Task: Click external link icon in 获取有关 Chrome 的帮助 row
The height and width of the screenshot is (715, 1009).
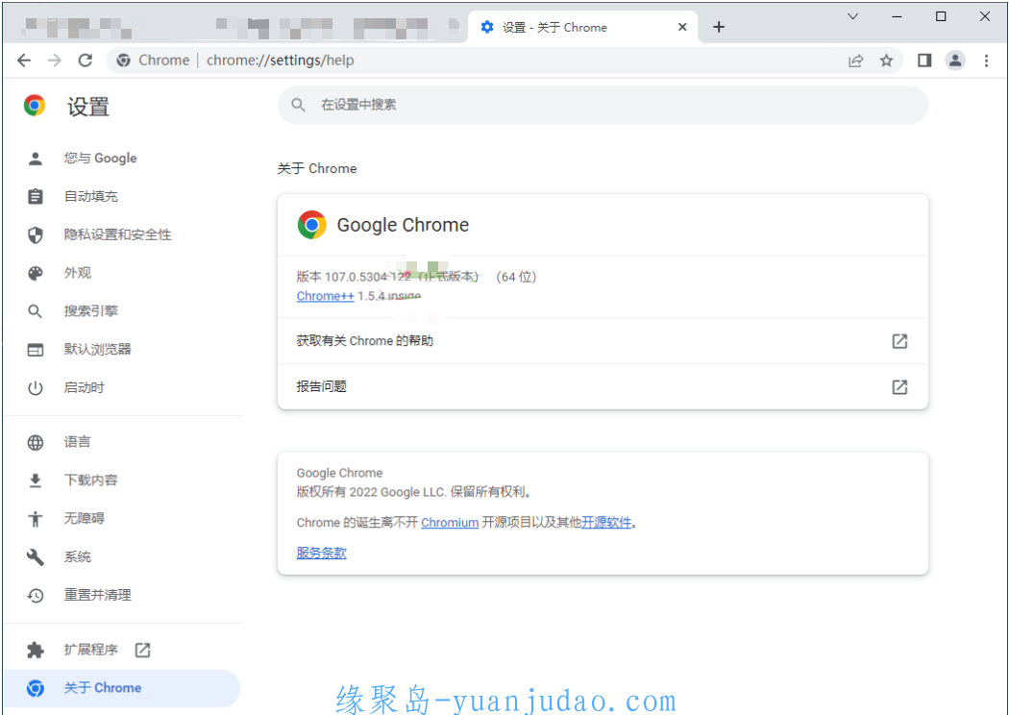Action: [x=899, y=341]
